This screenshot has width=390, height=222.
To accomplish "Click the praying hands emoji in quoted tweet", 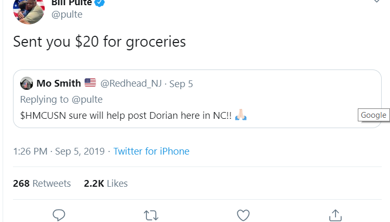I will tap(240, 115).
